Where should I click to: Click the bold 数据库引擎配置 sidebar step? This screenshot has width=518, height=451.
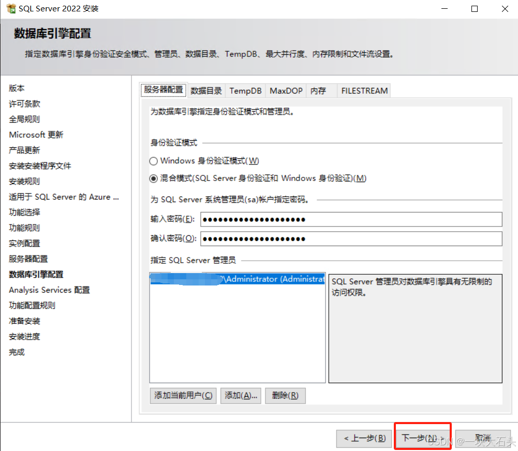tap(36, 274)
